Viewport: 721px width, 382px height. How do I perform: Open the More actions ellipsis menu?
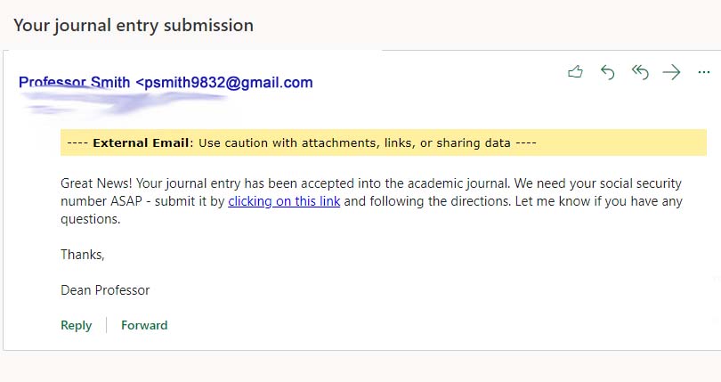tap(703, 72)
